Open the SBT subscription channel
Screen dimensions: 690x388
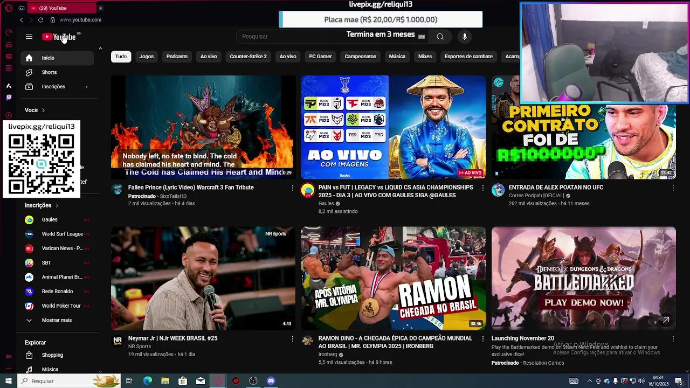tap(57, 263)
